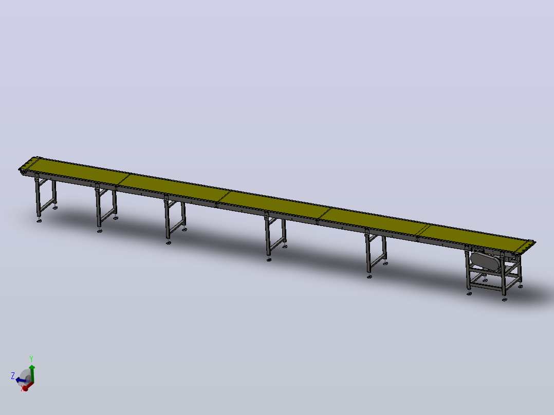
Task: Click the red X axis arrow on triad
Action: pyautogui.click(x=27, y=387)
